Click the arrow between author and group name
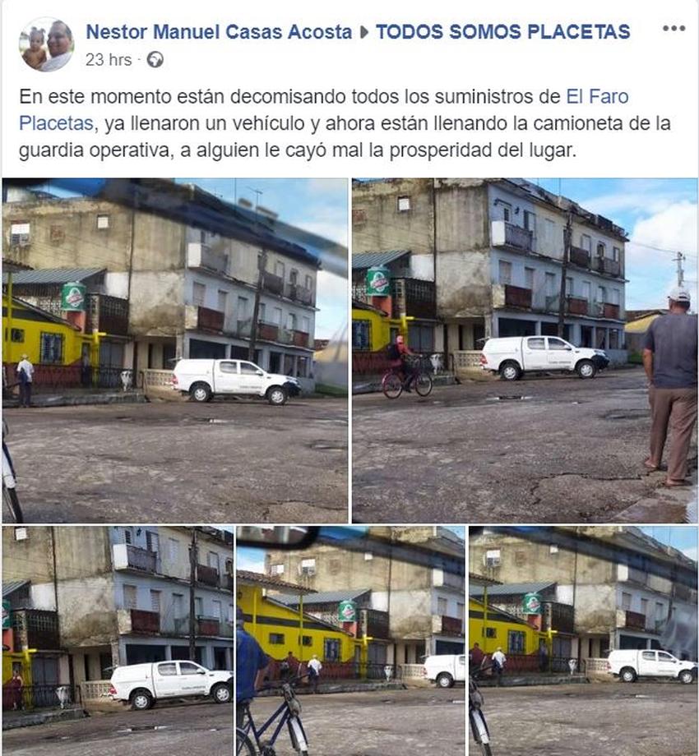 click(364, 32)
